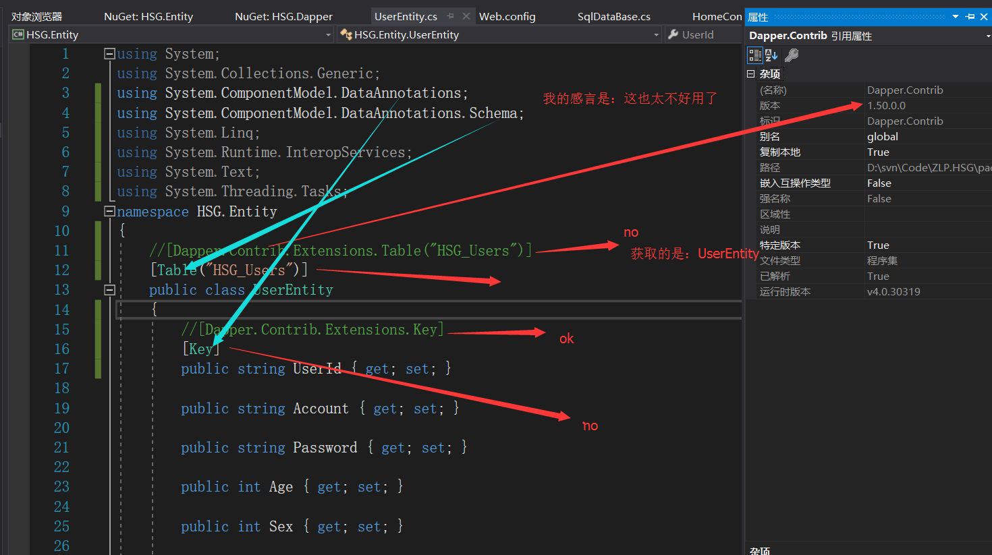Screen dimensions: 992x555
Task: Click the 运行时版本 value v4.0.30319
Action: point(893,291)
